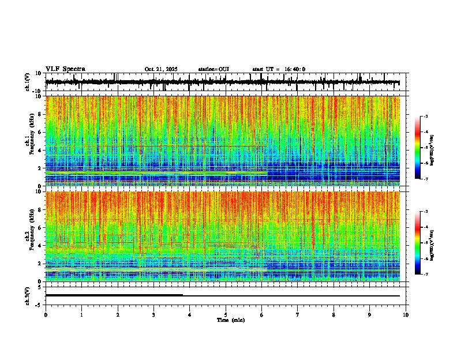Image resolution: width=457 pixels, height=353 pixels.
Task: Click the time axis tick label "4"
Action: tap(190, 315)
